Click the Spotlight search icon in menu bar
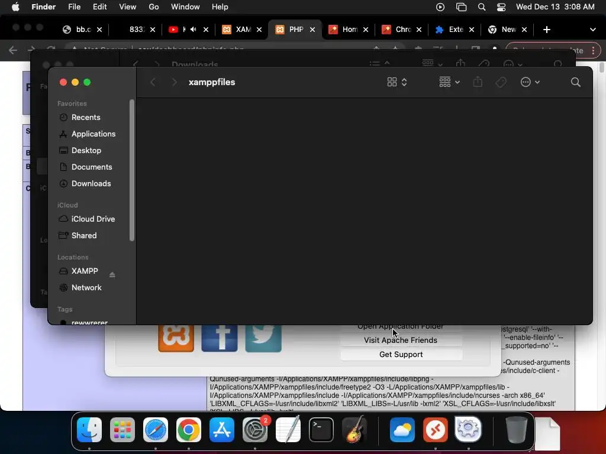 482,7
